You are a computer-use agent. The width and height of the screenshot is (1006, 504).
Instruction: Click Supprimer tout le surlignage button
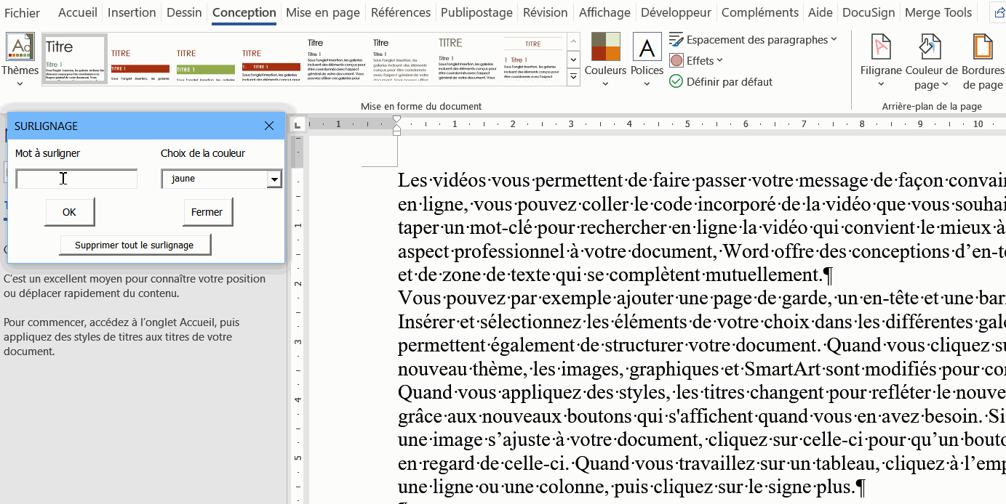[x=135, y=245]
